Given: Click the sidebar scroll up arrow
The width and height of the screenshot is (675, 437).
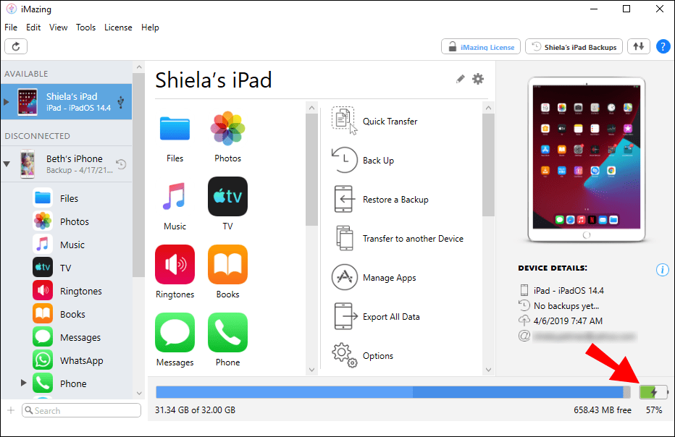Looking at the screenshot, I should [x=139, y=67].
